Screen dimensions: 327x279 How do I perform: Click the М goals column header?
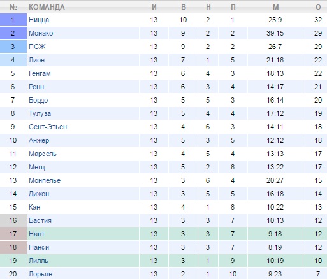click(x=275, y=7)
